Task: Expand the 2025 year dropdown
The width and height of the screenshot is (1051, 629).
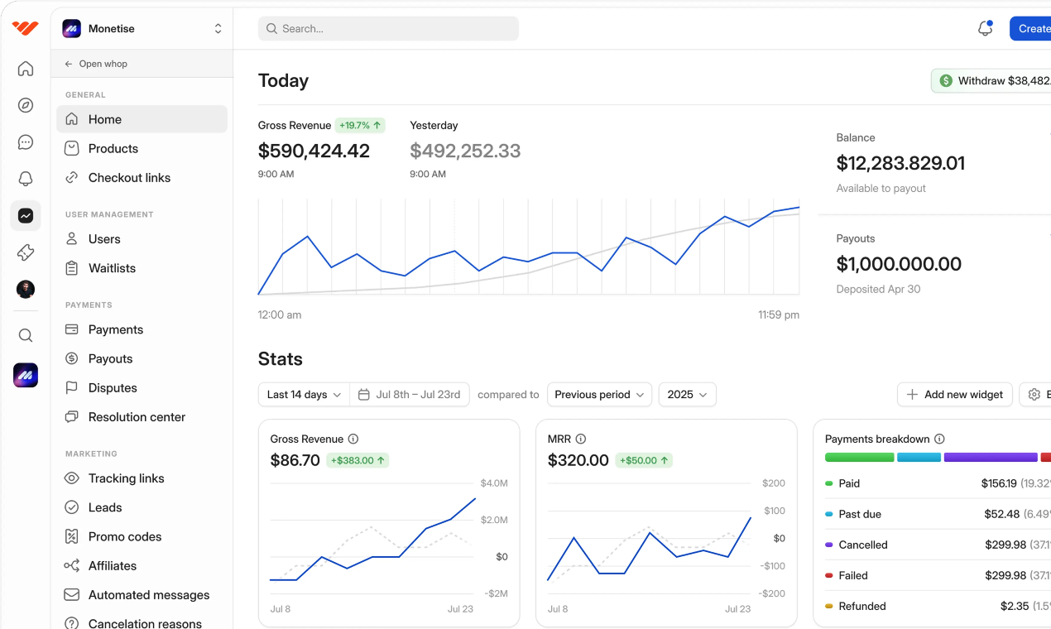Action: (x=687, y=395)
